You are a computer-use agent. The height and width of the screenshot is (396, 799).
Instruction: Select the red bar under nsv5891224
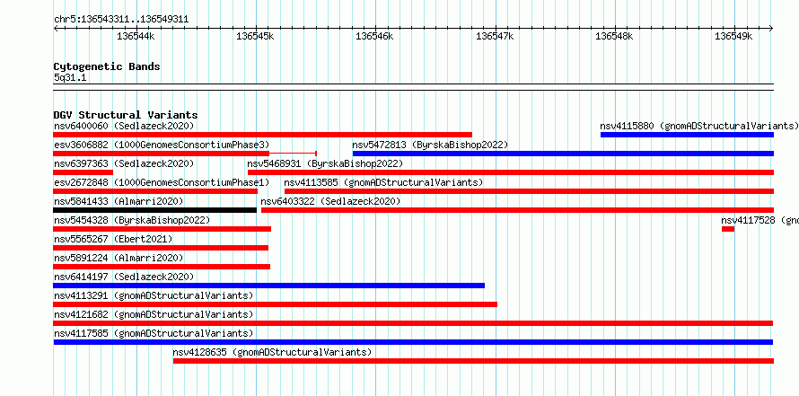pyautogui.click(x=162, y=267)
